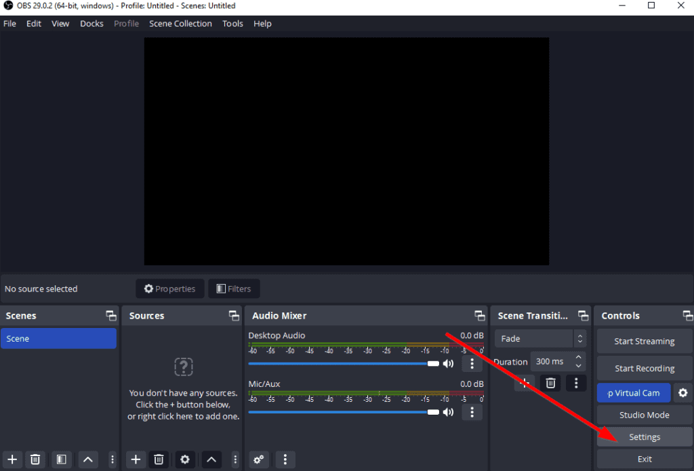Open advanced audio properties via mixer gears icon
Screen dimensions: 694x471
[x=258, y=459]
